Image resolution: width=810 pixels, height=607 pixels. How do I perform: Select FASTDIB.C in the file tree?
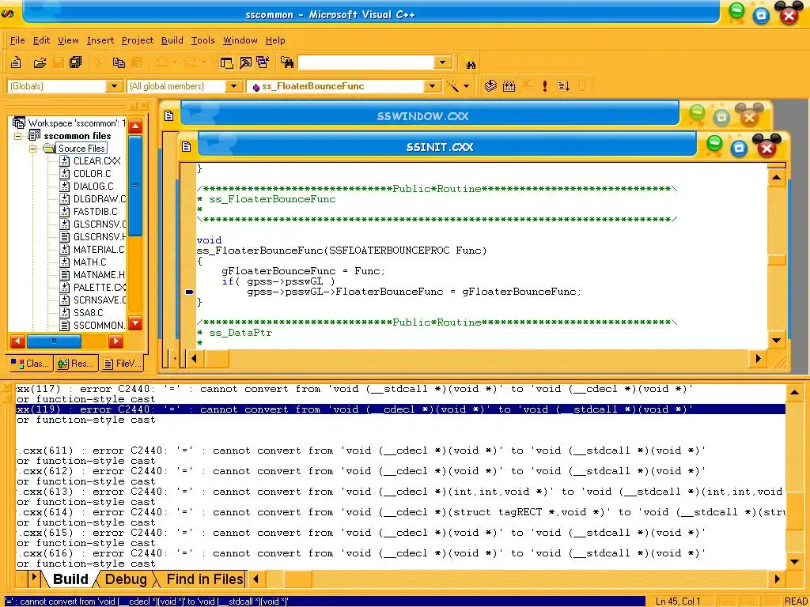[95, 212]
